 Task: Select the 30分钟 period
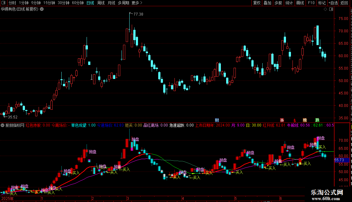[64, 3]
